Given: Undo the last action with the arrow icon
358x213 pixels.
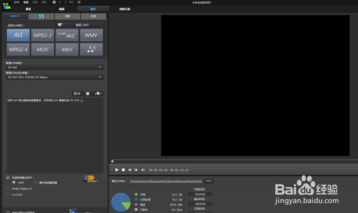Looking at the screenshot, I should click(60, 2).
